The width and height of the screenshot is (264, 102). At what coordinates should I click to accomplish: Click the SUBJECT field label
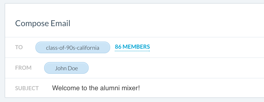coord(27,88)
